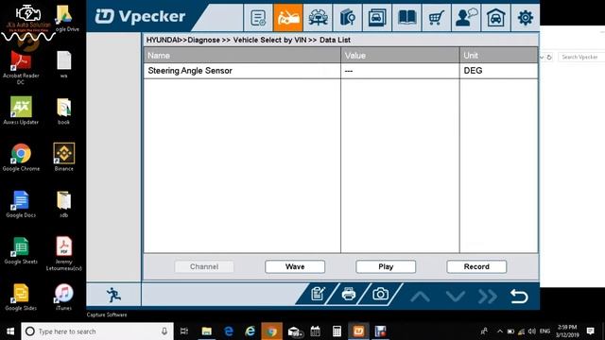Open Calculator from the taskbar
This screenshot has height=340, width=605.
337,331
